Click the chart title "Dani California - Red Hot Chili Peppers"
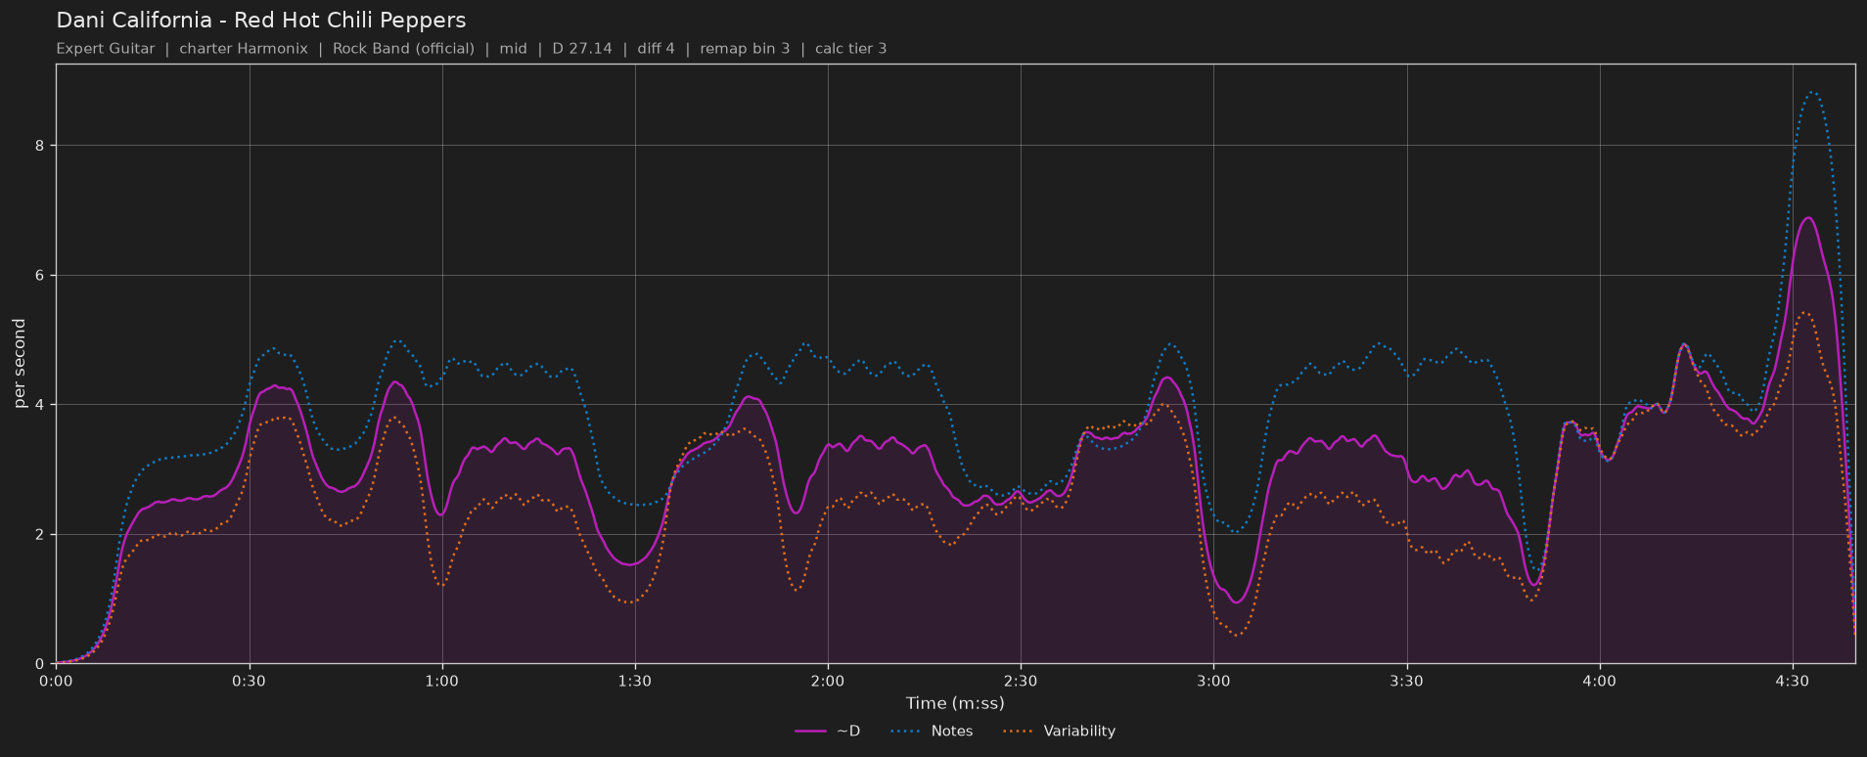The image size is (1867, 757). pyautogui.click(x=261, y=21)
